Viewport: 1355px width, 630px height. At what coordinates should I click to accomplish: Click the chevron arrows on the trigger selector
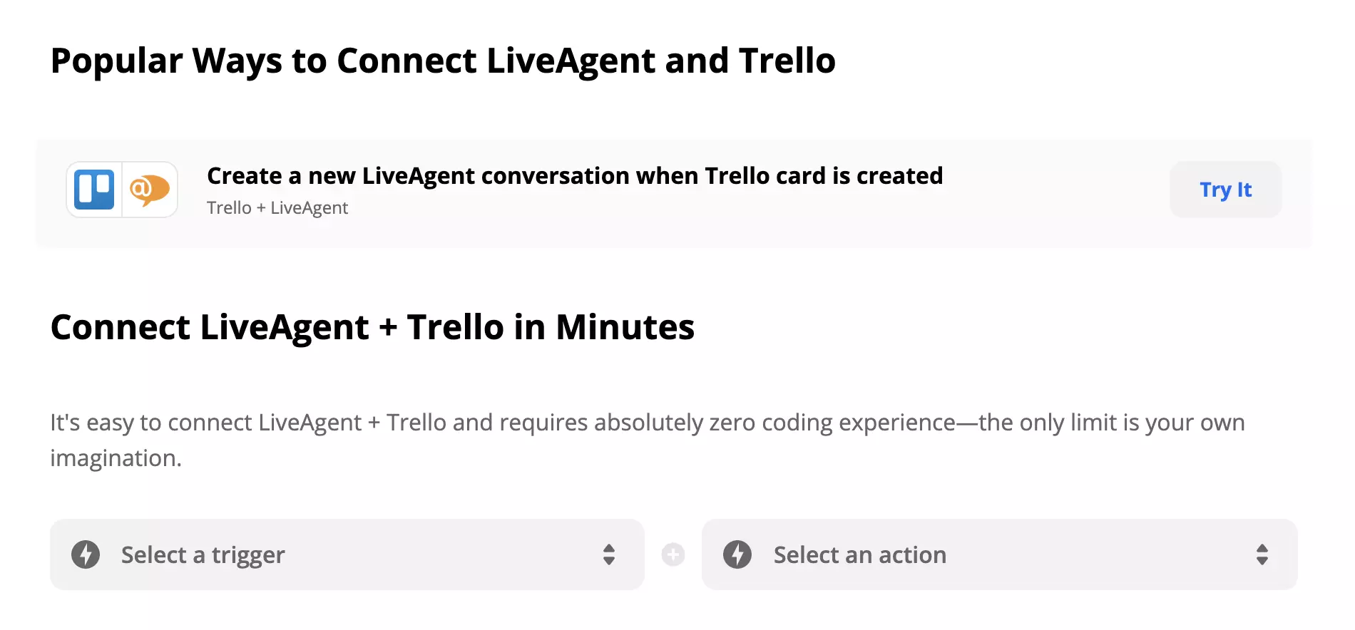(610, 554)
